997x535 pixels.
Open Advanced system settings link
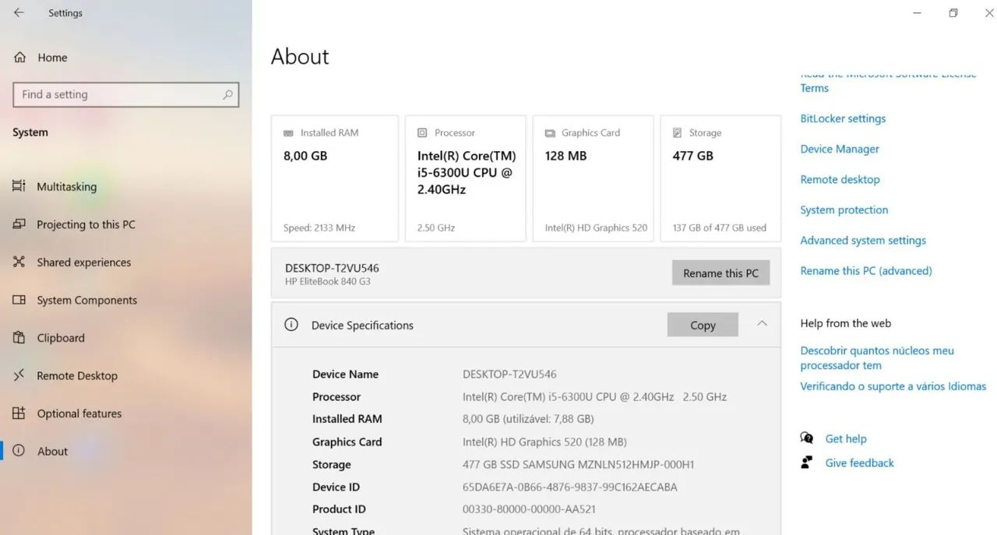863,240
